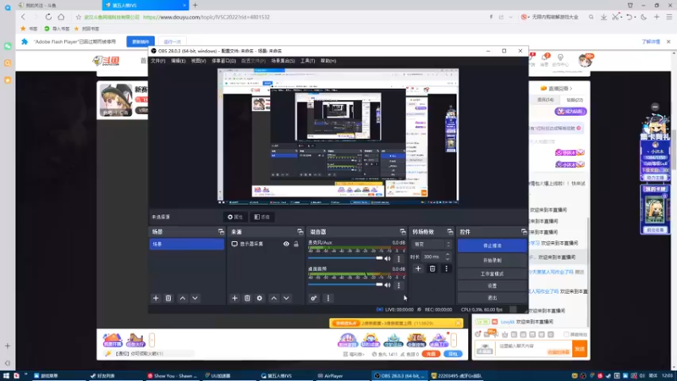Click the start recording button
The height and width of the screenshot is (381, 677).
(x=493, y=261)
